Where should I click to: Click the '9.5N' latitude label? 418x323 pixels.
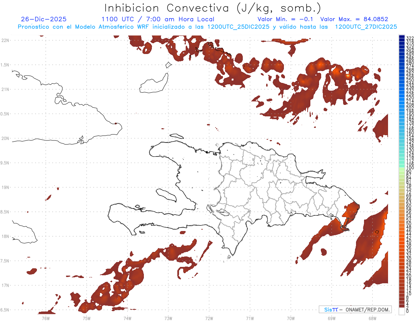pyautogui.click(x=5, y=163)
